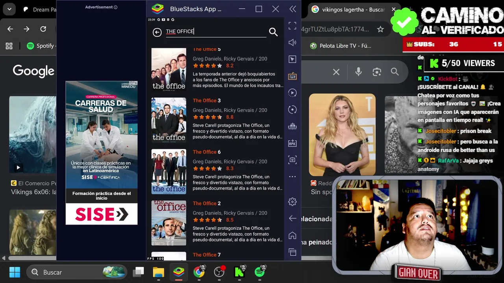Click The Office 3 title text
This screenshot has width=504, height=283.
coord(207,100)
